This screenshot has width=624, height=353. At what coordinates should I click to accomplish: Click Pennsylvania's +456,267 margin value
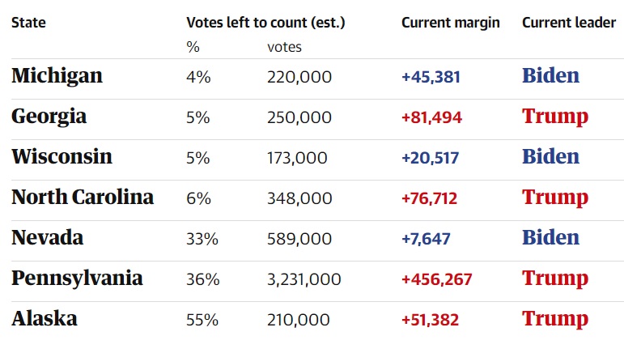437,279
